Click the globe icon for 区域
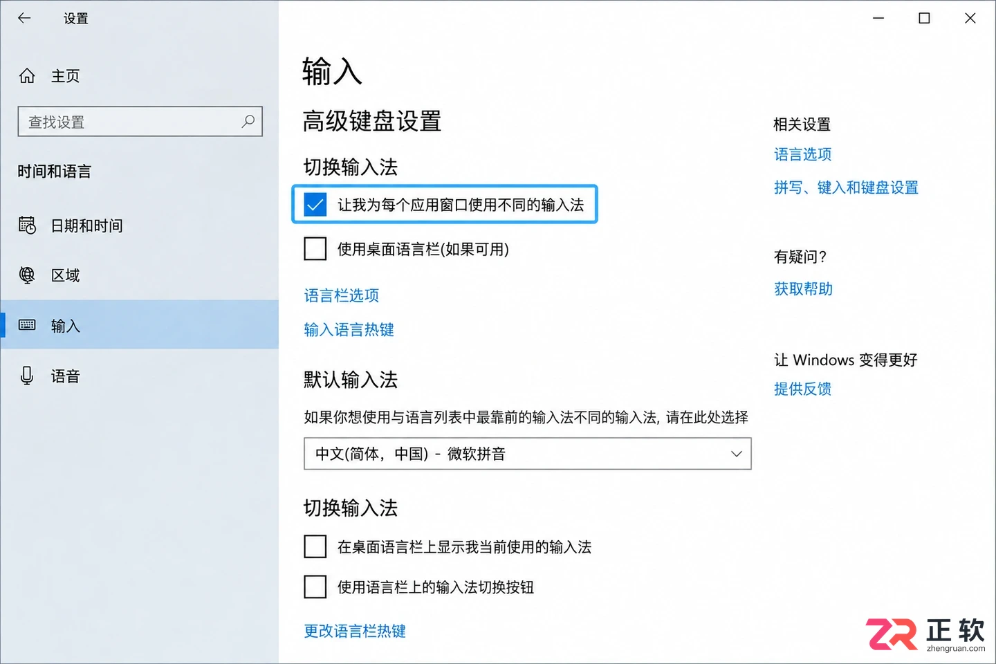The width and height of the screenshot is (996, 664). coord(27,275)
